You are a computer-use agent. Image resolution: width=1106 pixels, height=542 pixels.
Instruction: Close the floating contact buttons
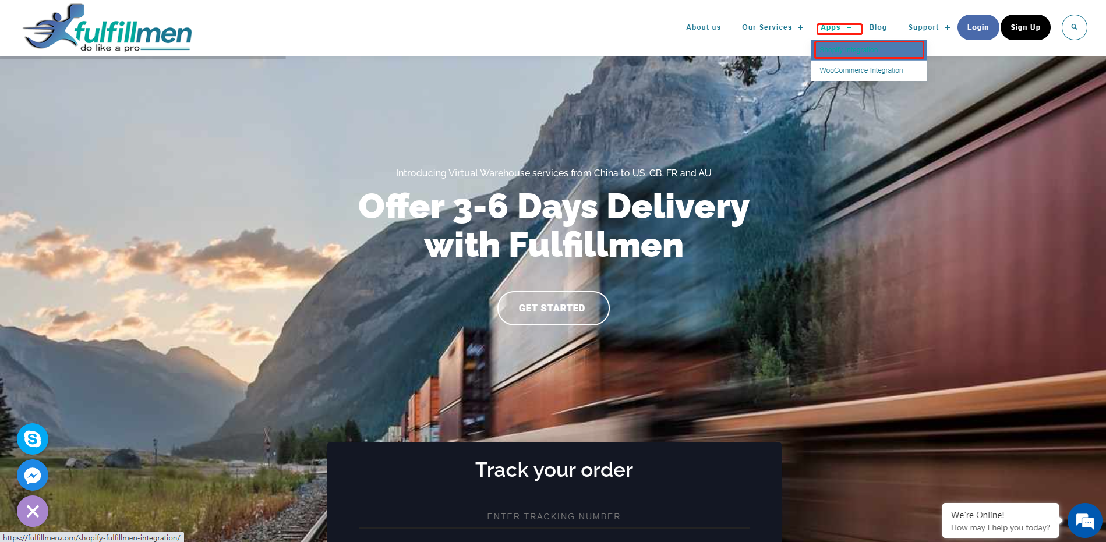[33, 511]
